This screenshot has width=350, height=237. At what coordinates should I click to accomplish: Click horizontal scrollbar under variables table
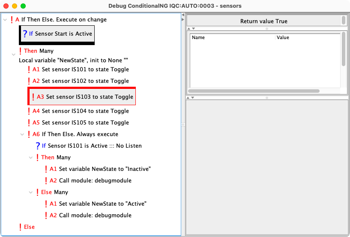[254, 91]
